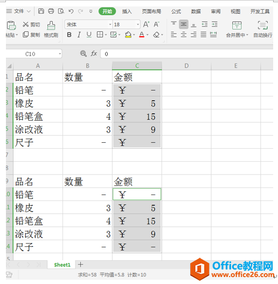The height and width of the screenshot is (284, 278).
Task: Click the Print icon
Action: [x=51, y=11]
